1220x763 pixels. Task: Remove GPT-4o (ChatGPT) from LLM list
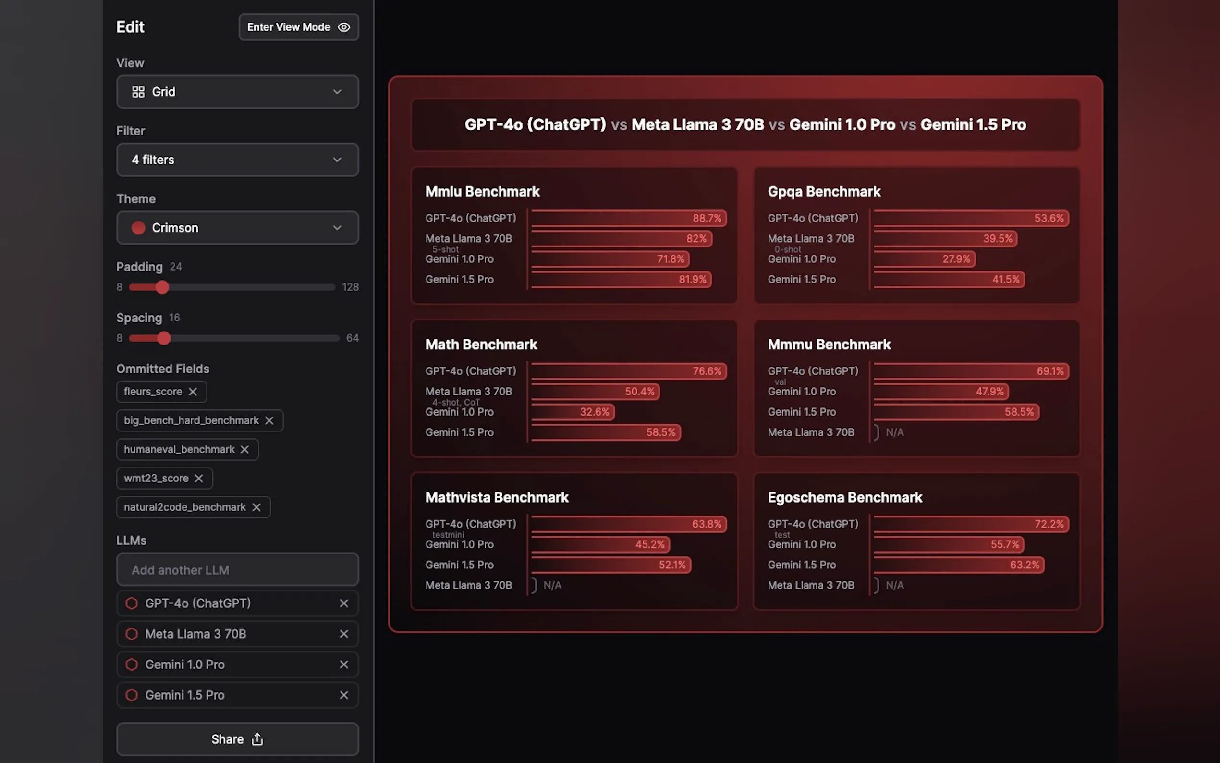tap(343, 603)
